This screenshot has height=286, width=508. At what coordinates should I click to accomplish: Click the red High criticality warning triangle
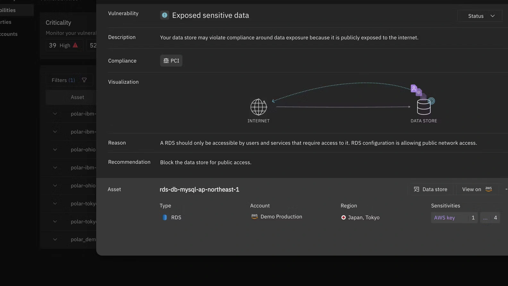[75, 45]
